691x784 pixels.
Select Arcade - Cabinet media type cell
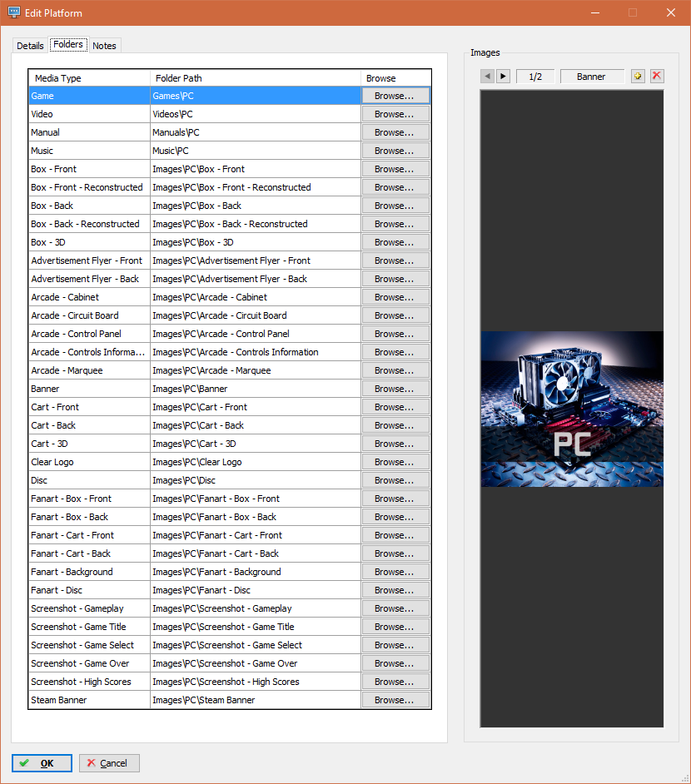click(x=89, y=297)
